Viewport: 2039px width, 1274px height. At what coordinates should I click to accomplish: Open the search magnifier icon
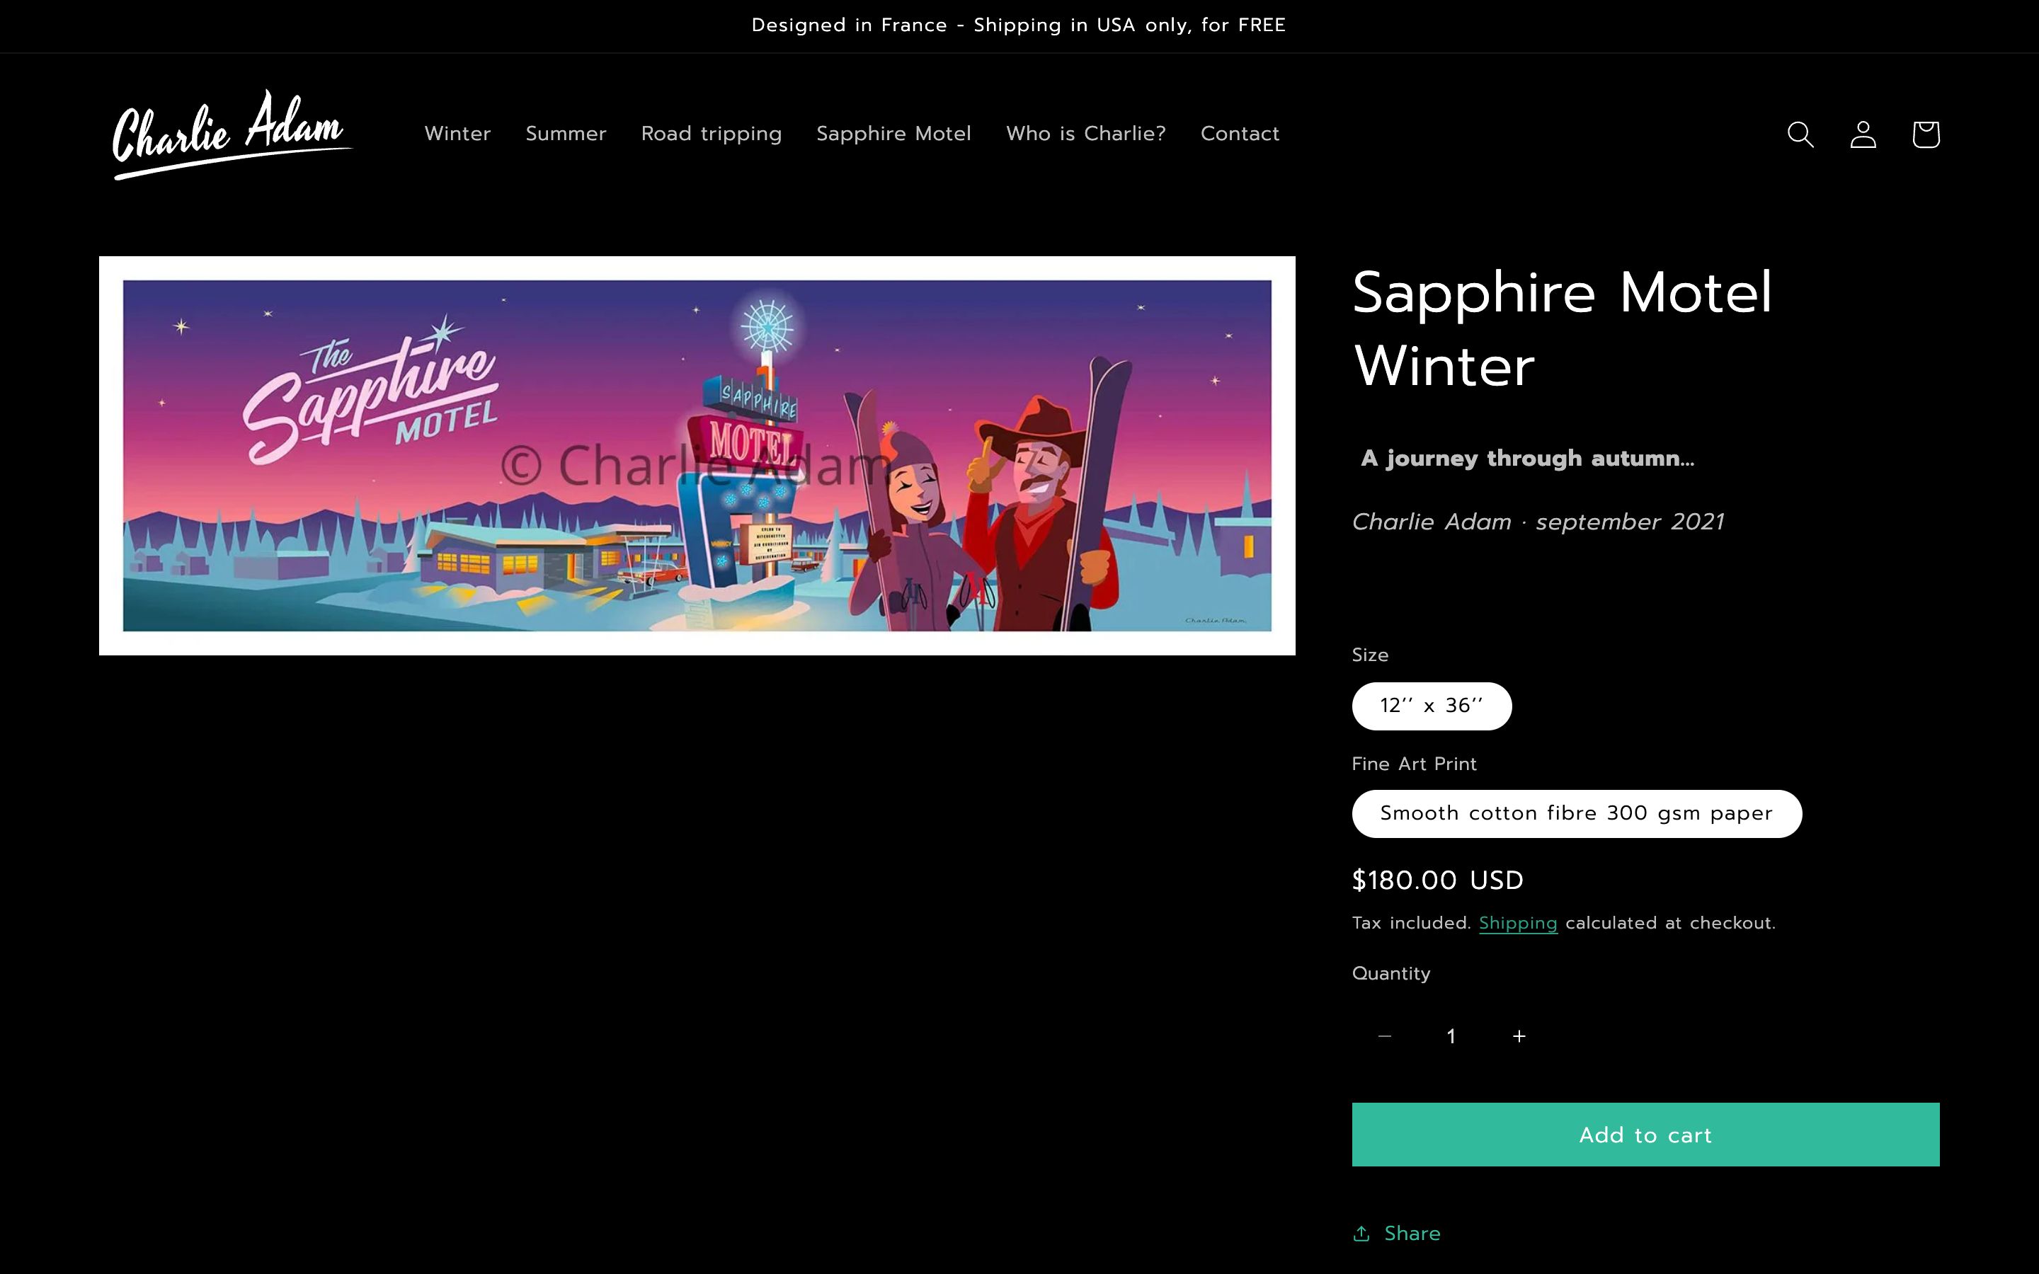[x=1800, y=134]
